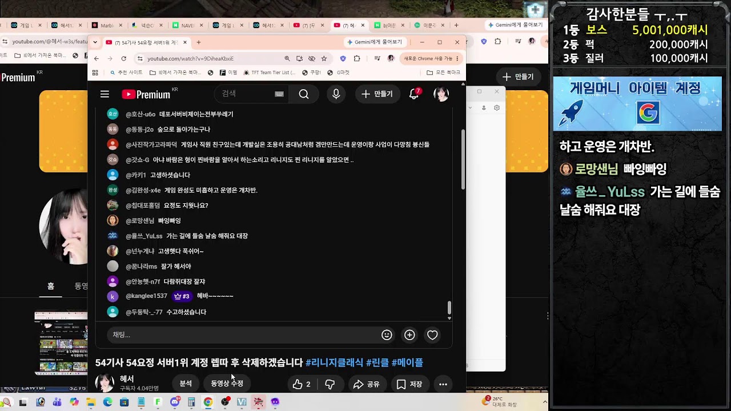
Task: Click Gemini에게 물어보기 in front window
Action: click(x=375, y=42)
